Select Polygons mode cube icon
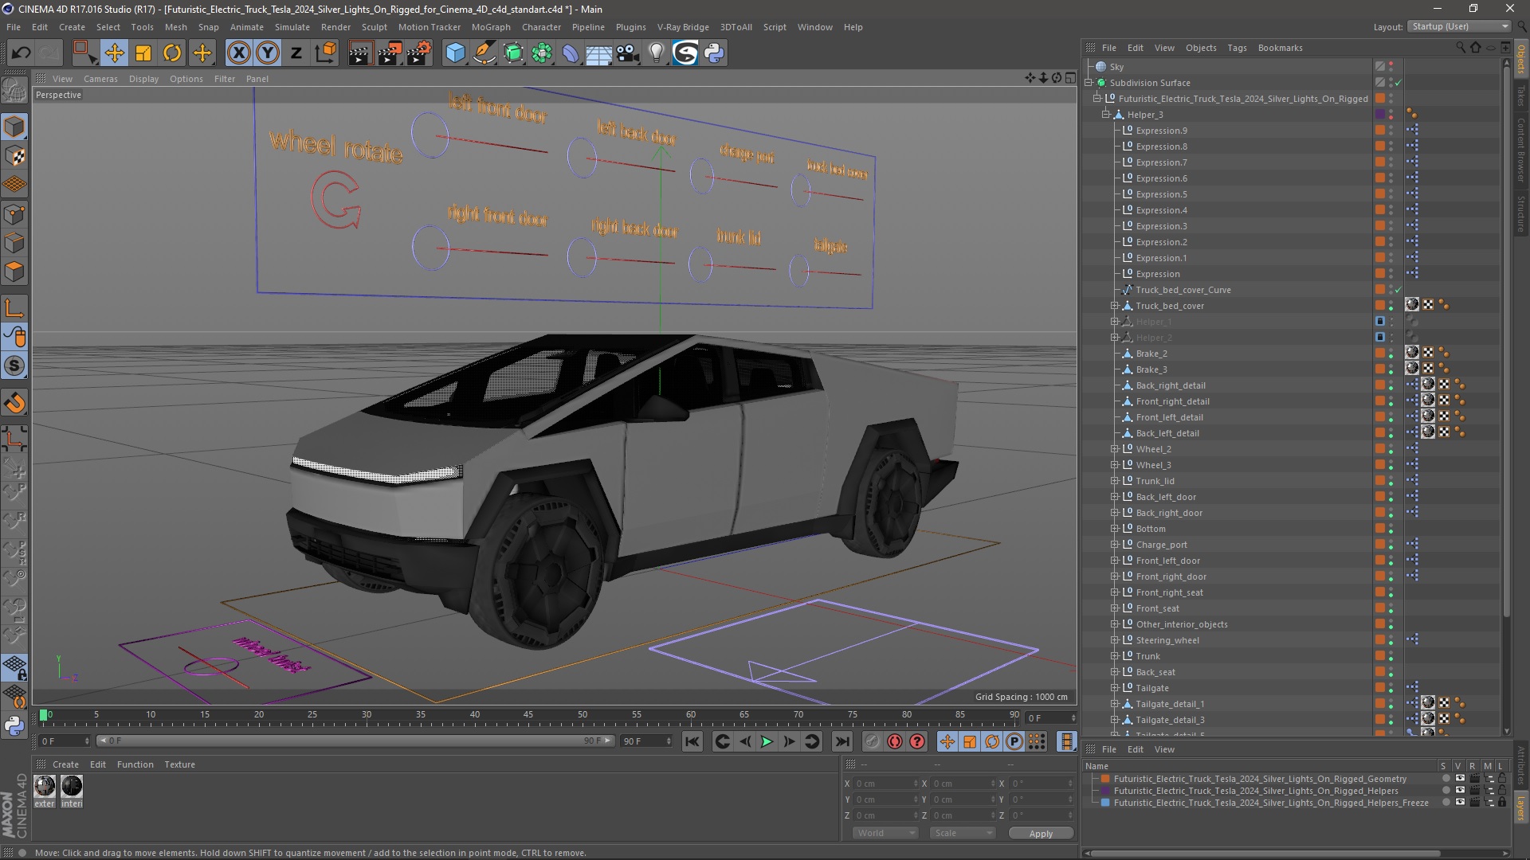 click(x=14, y=272)
